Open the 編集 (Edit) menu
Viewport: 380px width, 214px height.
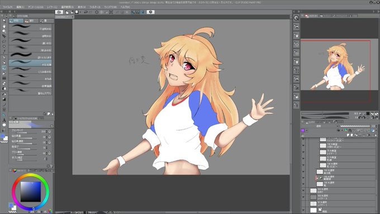20,7
